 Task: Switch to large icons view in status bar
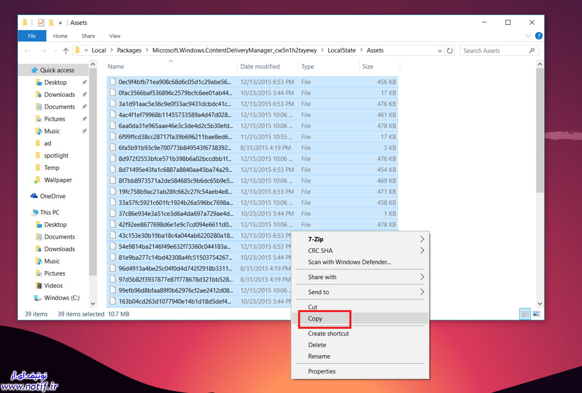tap(536, 314)
